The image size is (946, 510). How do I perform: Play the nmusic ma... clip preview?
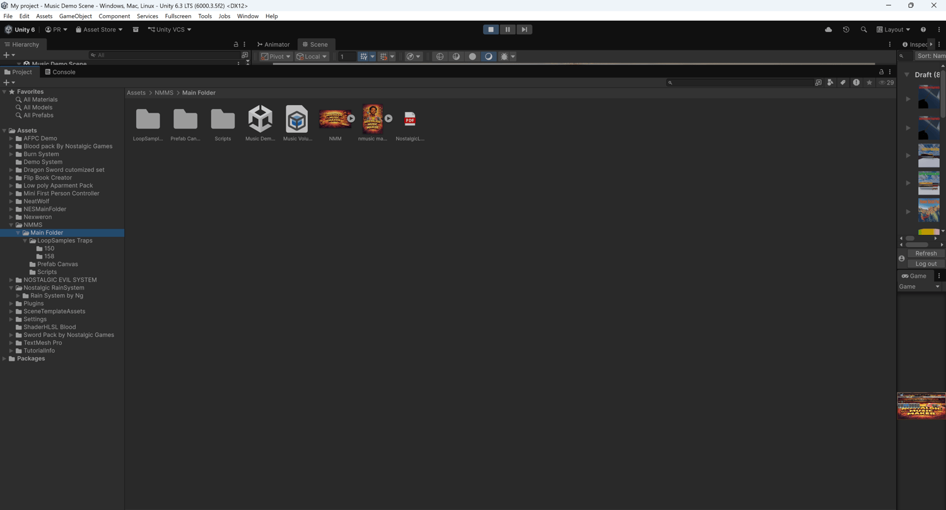point(388,118)
